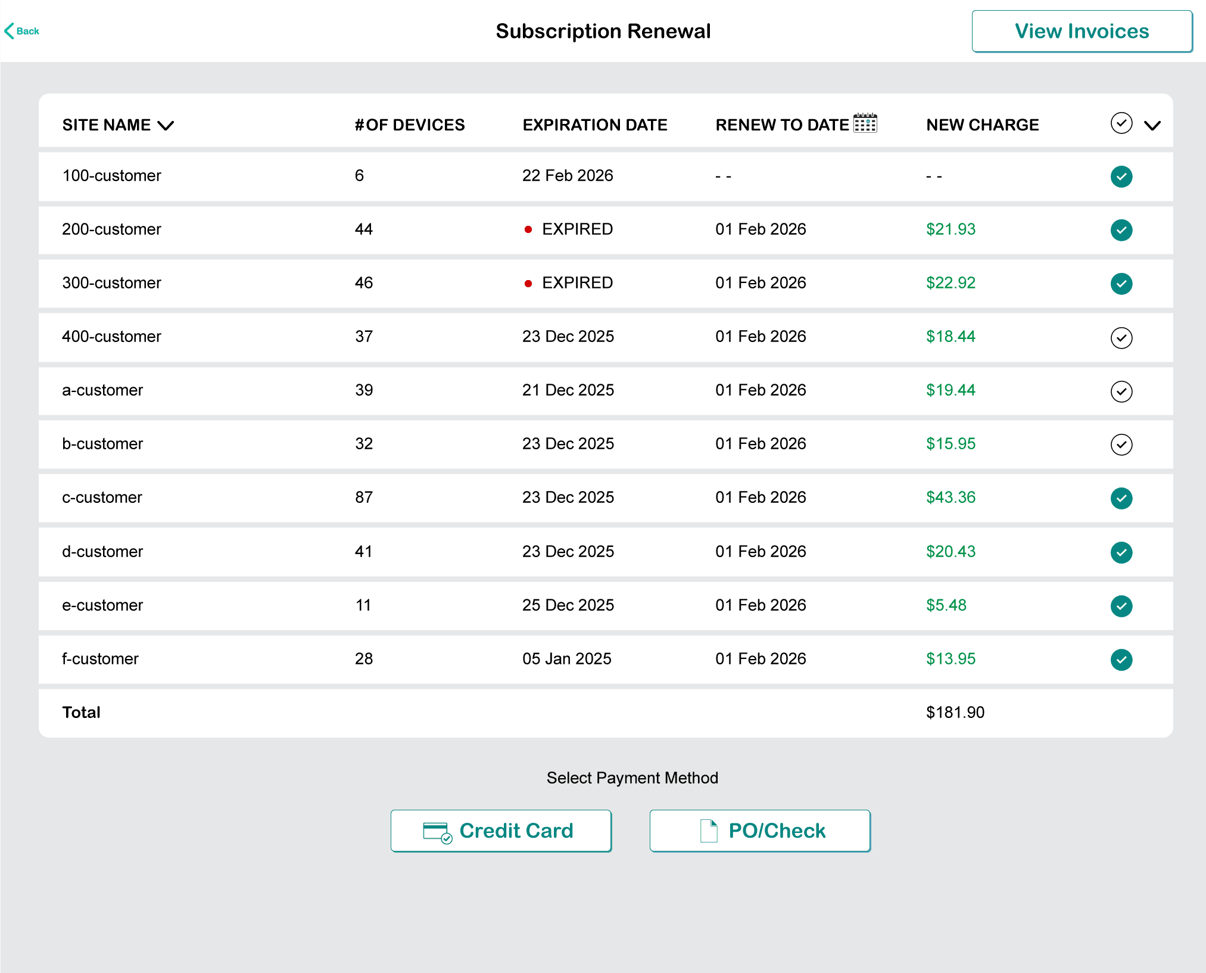Click the site name b-customer
Image resolution: width=1206 pixels, height=973 pixels.
click(x=102, y=444)
